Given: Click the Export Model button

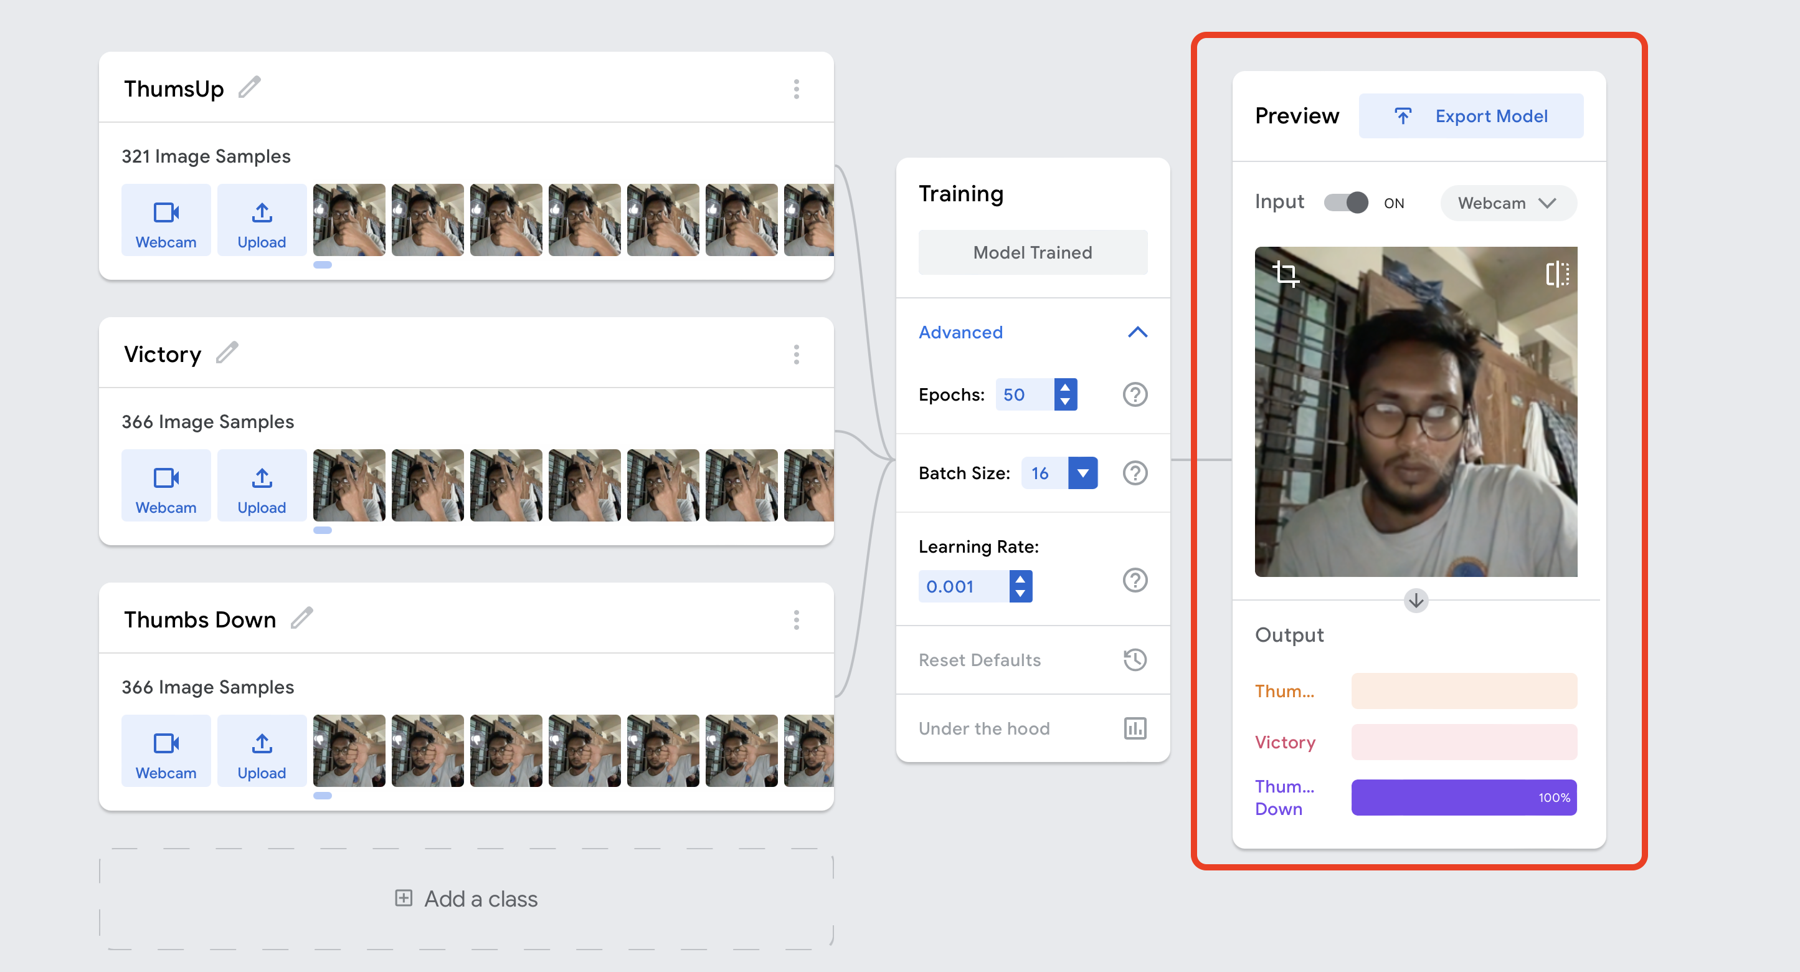Looking at the screenshot, I should coord(1471,116).
